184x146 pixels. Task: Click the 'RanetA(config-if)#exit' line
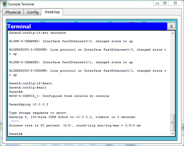(x=31, y=83)
